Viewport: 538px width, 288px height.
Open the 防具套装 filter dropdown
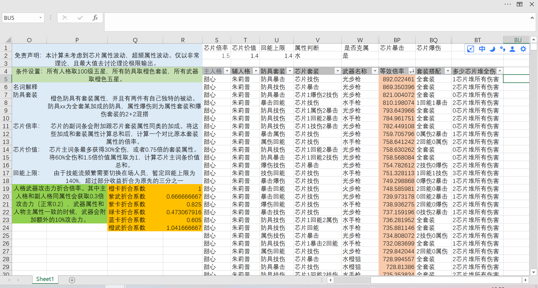coord(290,71)
